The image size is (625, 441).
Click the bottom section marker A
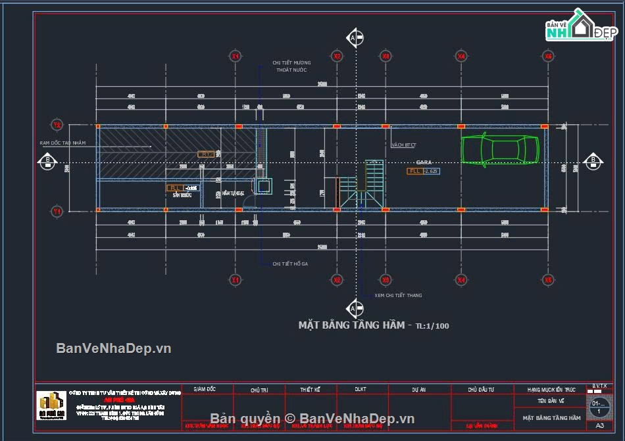tap(355, 308)
